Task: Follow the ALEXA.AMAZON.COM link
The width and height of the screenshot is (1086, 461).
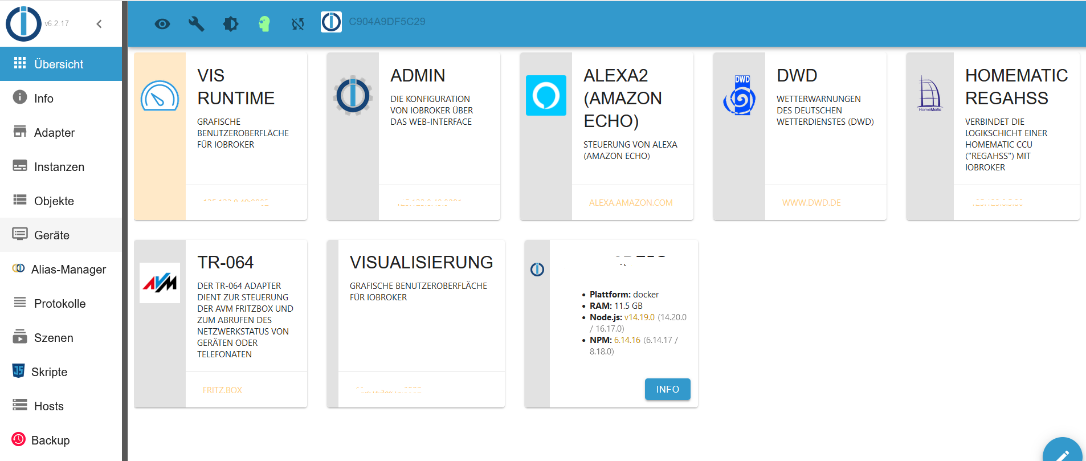Action: [x=631, y=203]
